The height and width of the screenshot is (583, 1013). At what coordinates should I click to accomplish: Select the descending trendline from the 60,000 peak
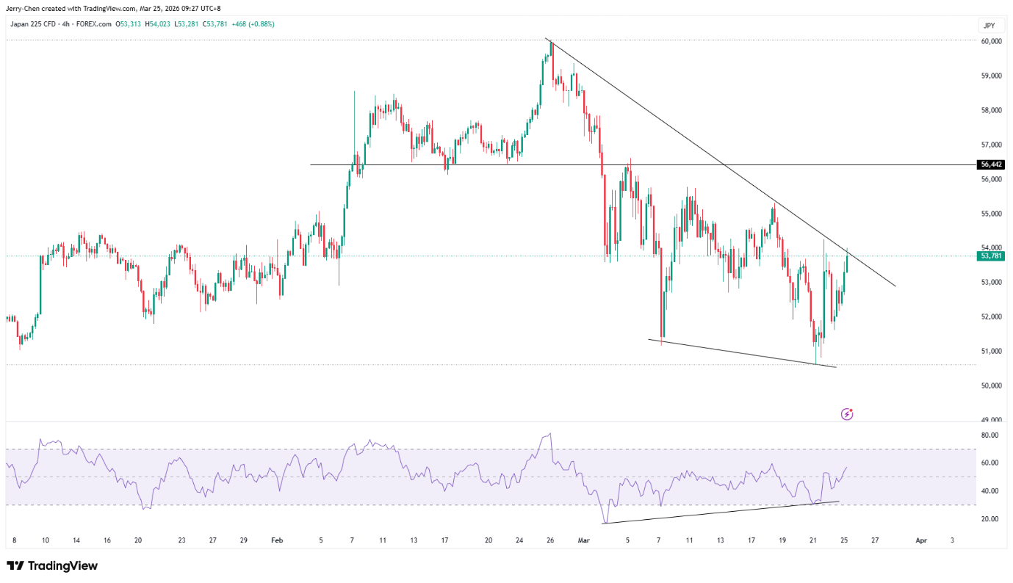click(x=720, y=163)
